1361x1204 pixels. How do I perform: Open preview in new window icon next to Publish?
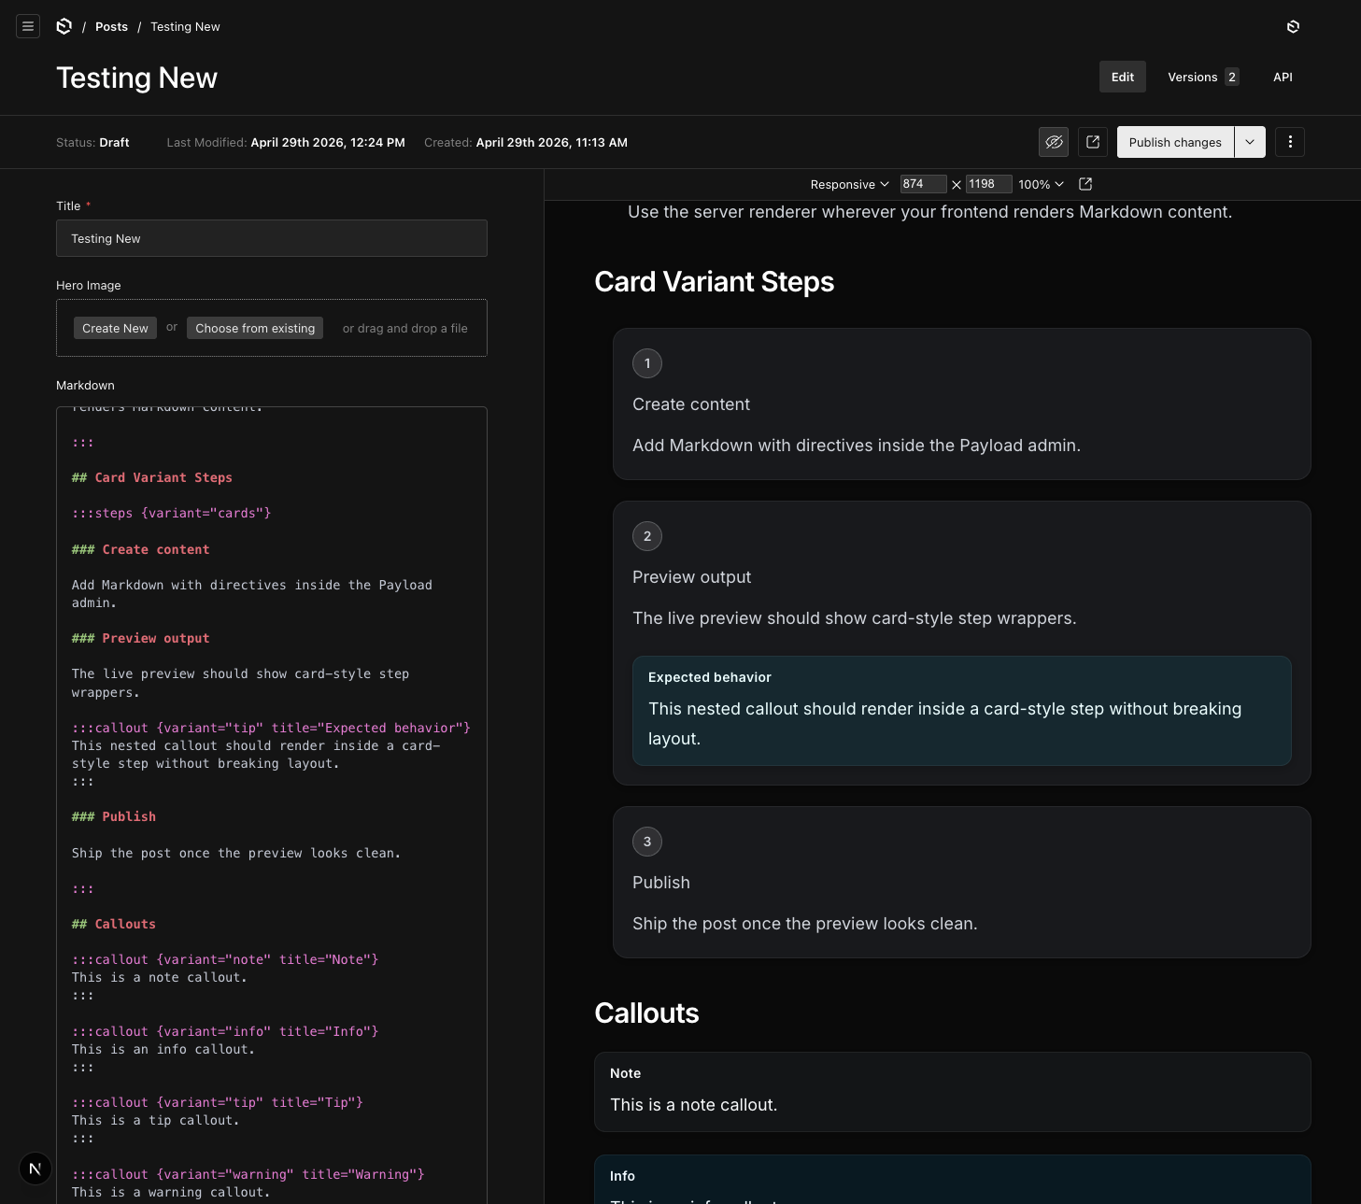(1093, 142)
